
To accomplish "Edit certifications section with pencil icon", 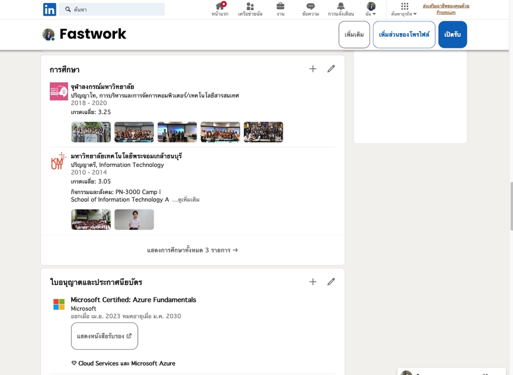I will tap(331, 282).
